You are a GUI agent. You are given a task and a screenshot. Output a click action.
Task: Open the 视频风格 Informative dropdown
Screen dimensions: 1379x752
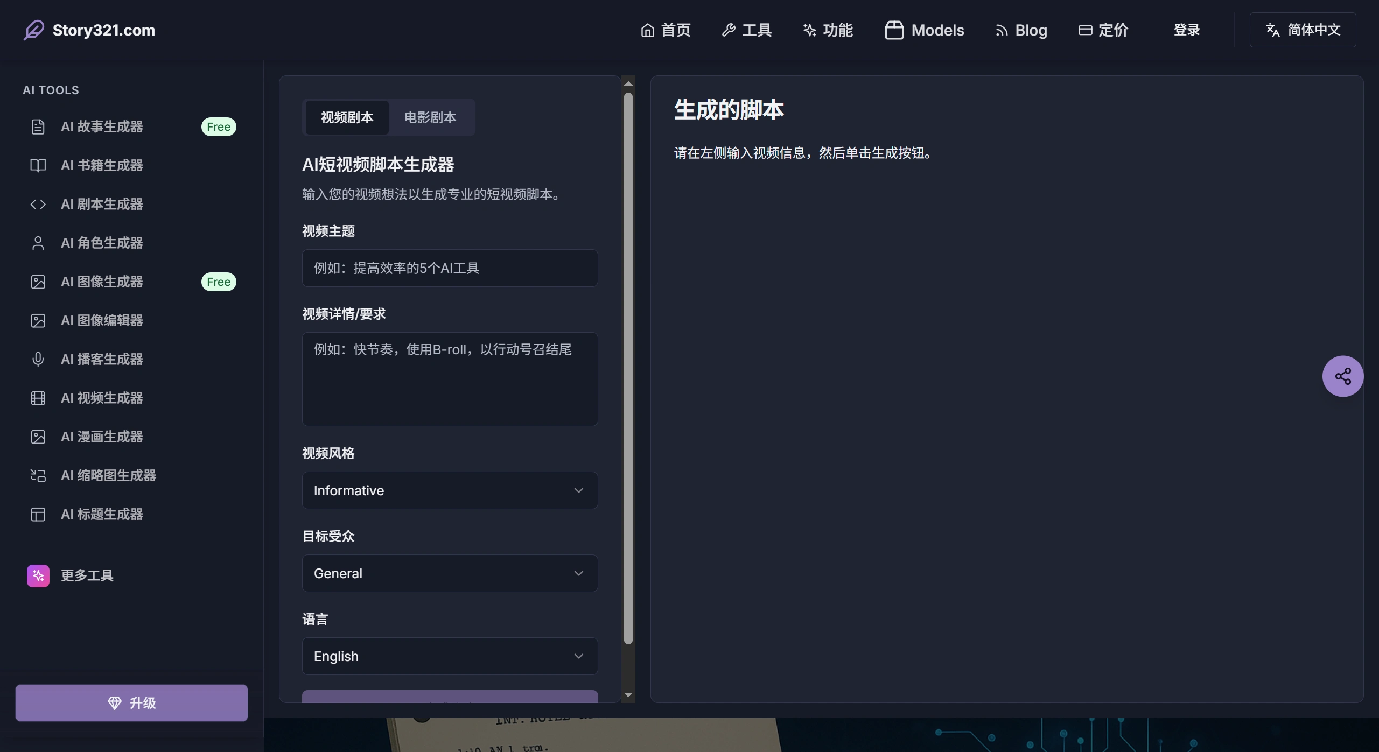450,490
